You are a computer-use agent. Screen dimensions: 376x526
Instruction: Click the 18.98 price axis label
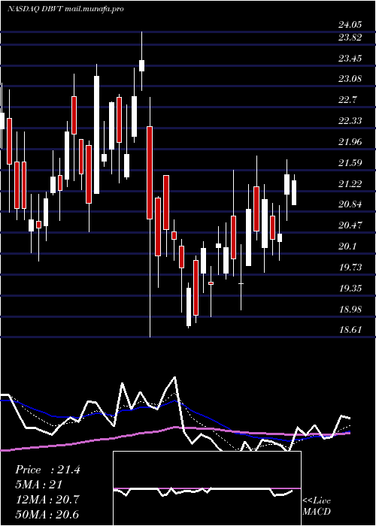[x=350, y=309]
